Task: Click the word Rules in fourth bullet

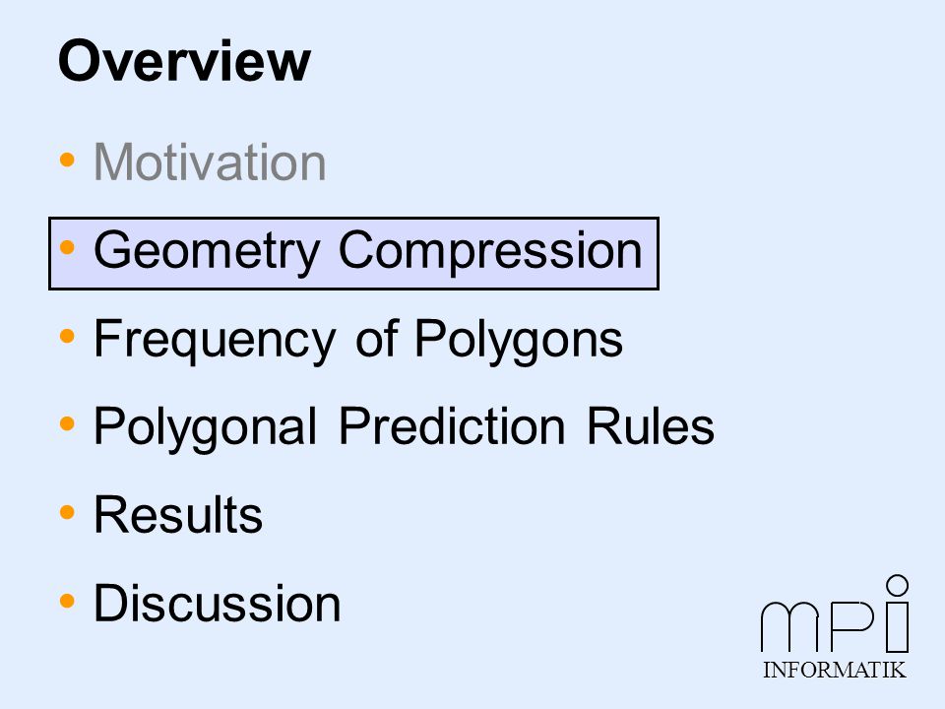Action: tap(651, 426)
